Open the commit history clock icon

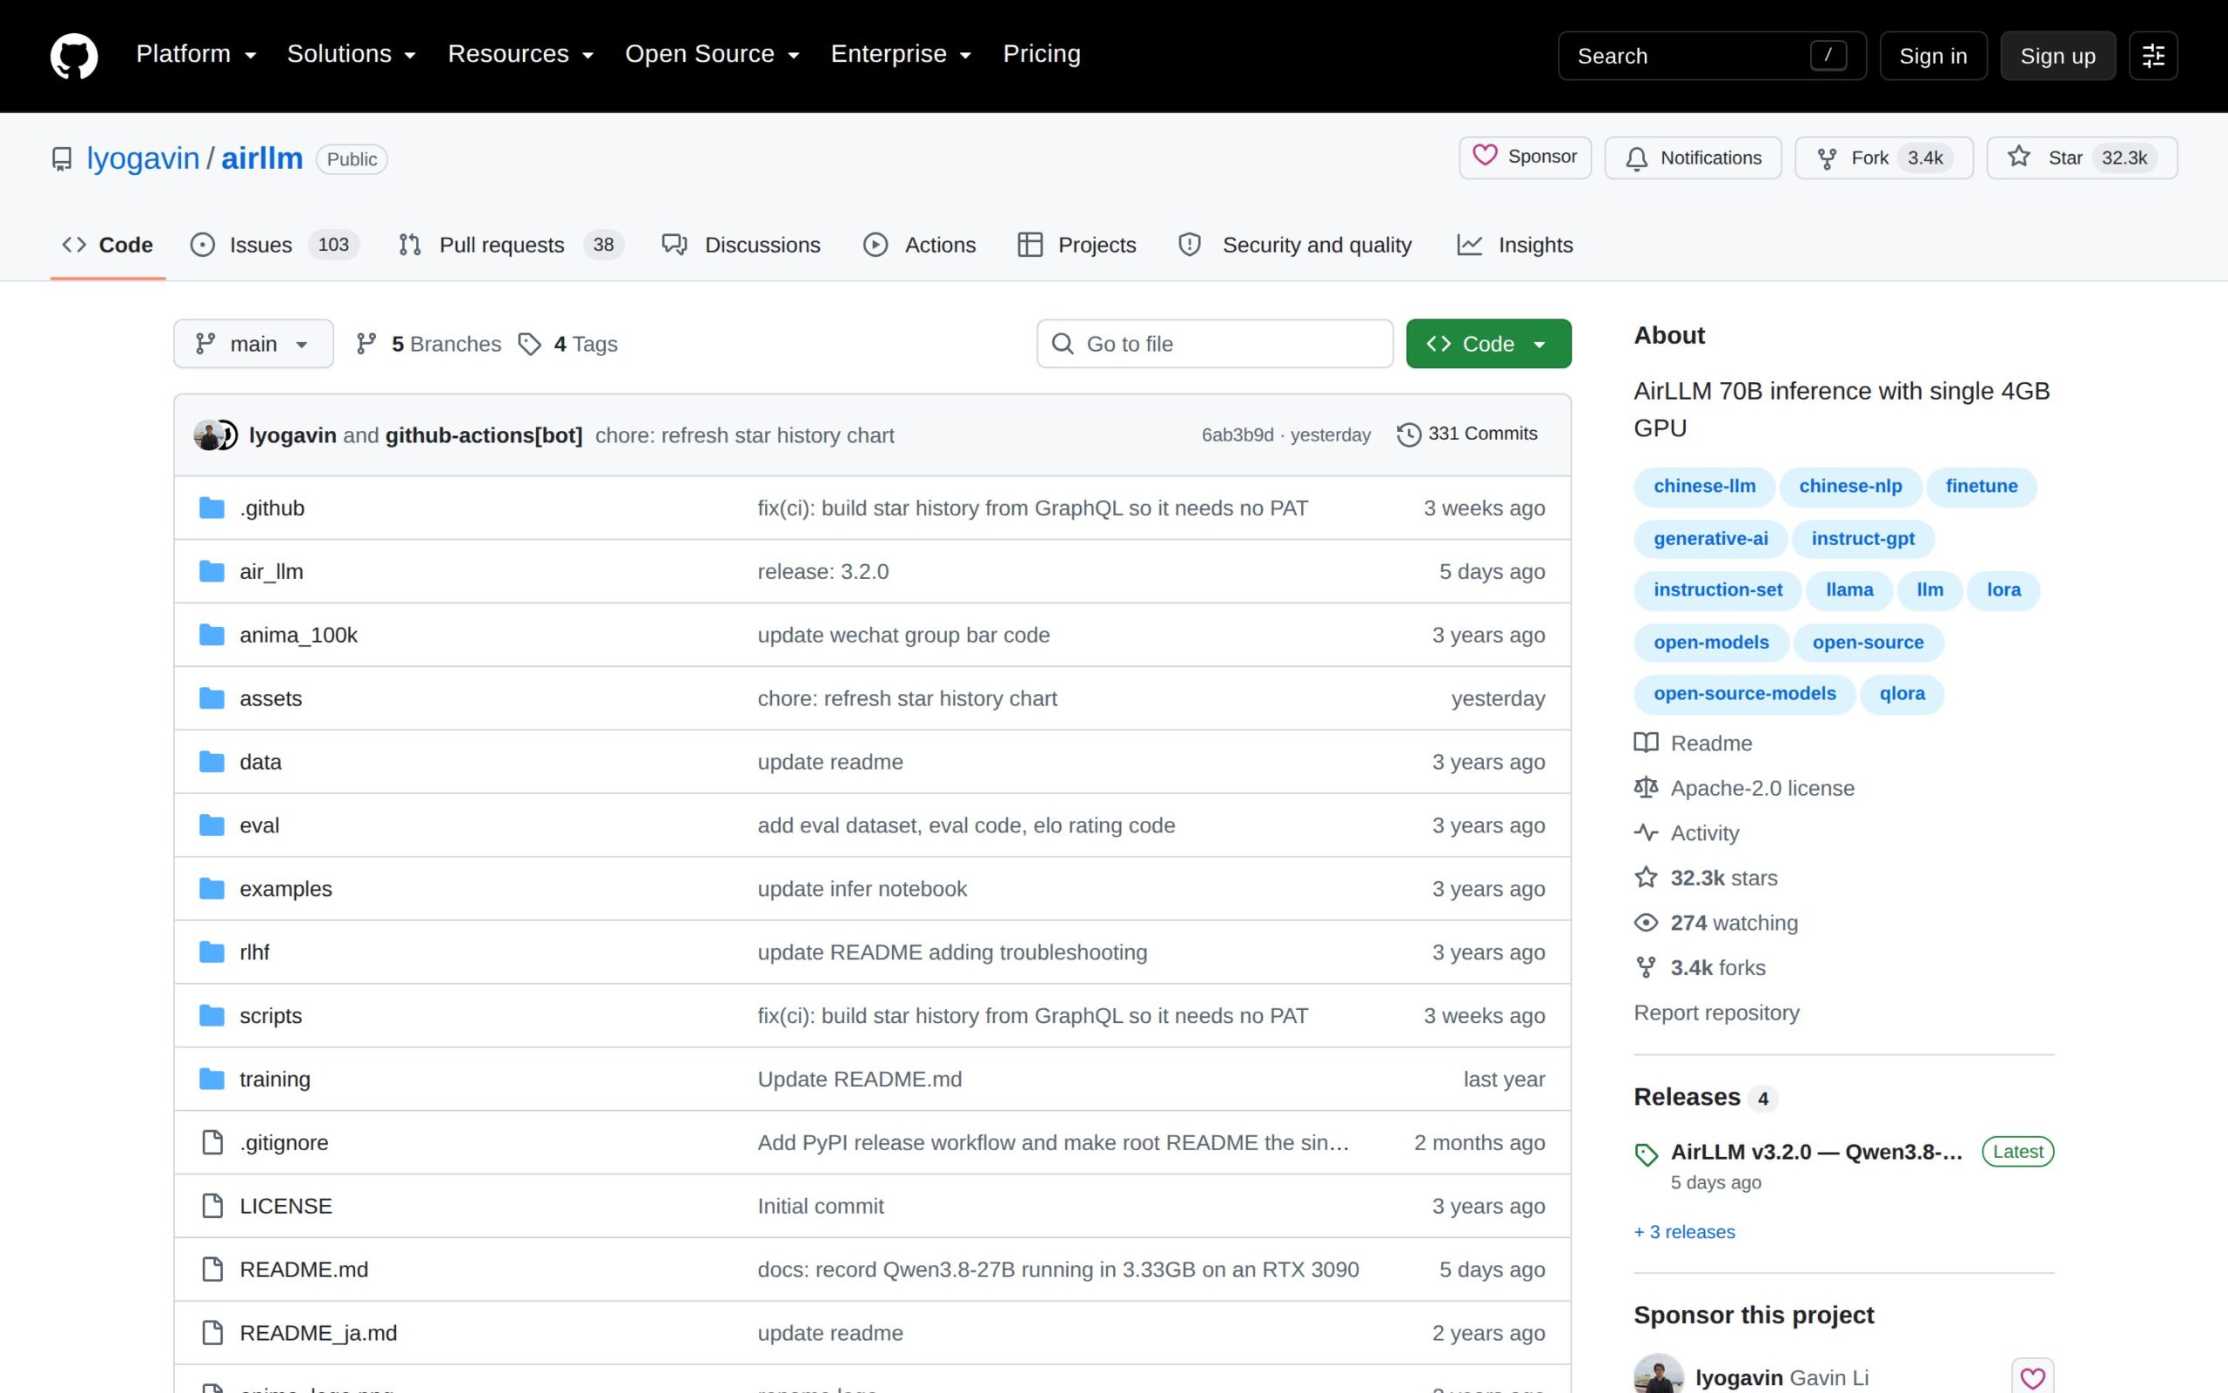pyautogui.click(x=1409, y=434)
